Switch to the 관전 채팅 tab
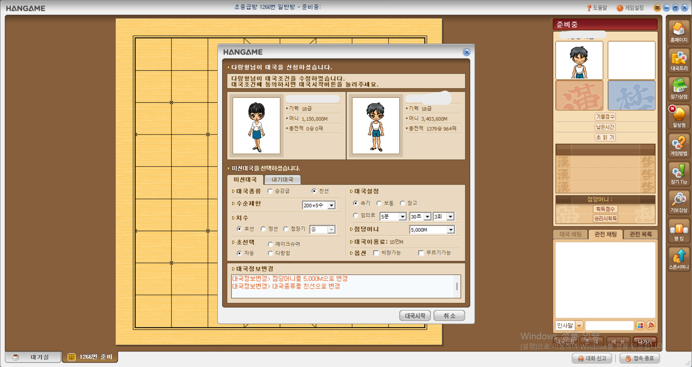This screenshot has height=367, width=692. 605,234
